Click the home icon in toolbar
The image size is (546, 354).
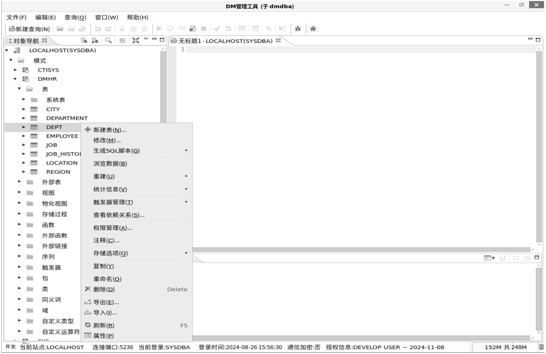tap(313, 29)
